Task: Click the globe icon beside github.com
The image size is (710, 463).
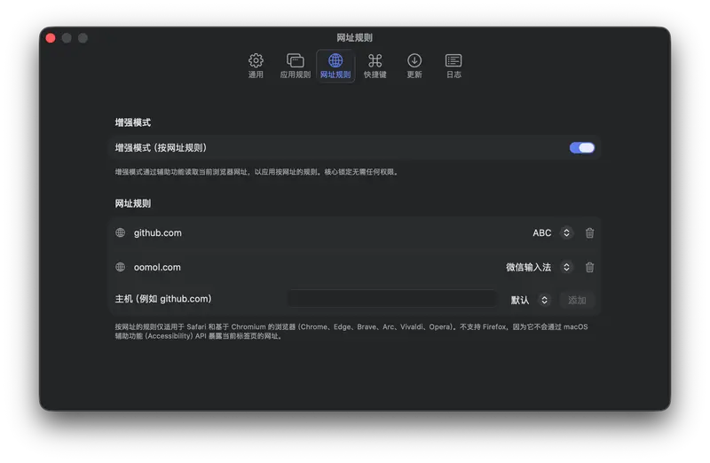Action: click(120, 232)
